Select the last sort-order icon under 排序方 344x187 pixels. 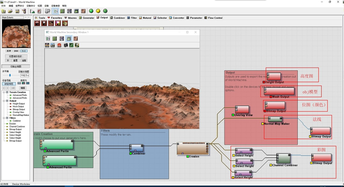click(x=28, y=83)
